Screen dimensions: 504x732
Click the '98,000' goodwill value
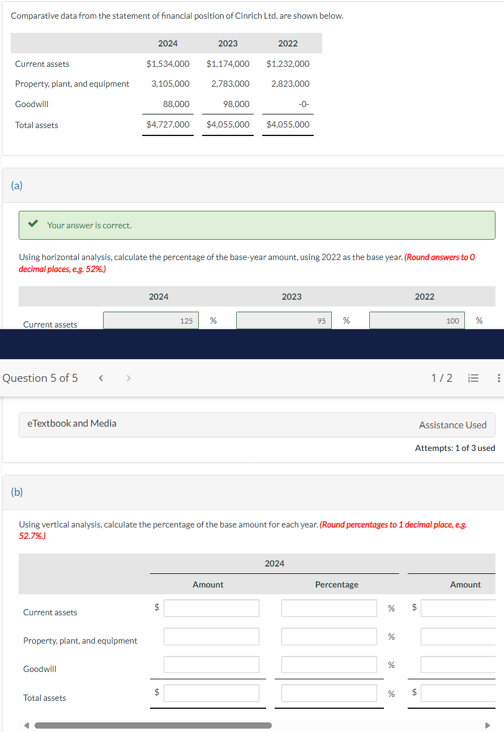click(x=236, y=104)
